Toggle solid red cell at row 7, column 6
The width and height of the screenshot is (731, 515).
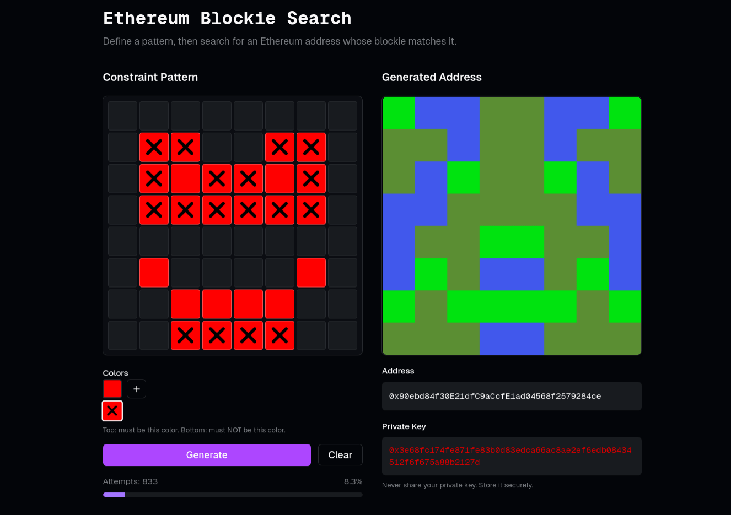coord(279,304)
